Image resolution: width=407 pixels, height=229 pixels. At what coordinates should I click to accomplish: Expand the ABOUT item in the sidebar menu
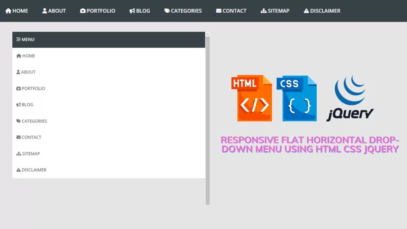(28, 72)
